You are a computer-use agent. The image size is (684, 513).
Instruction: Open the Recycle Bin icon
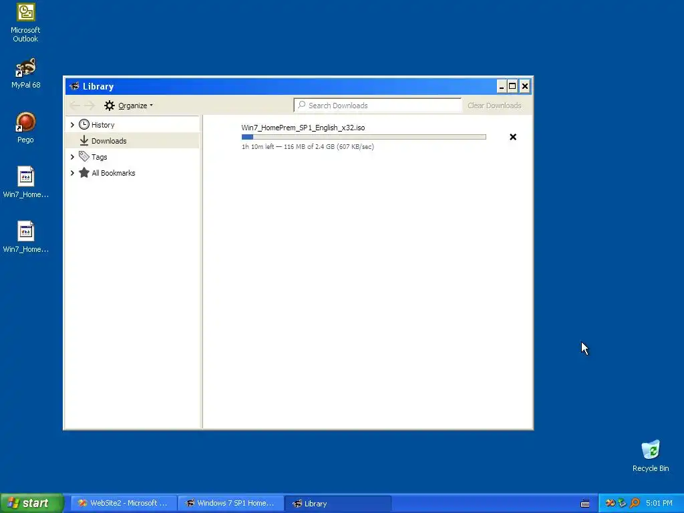(651, 456)
